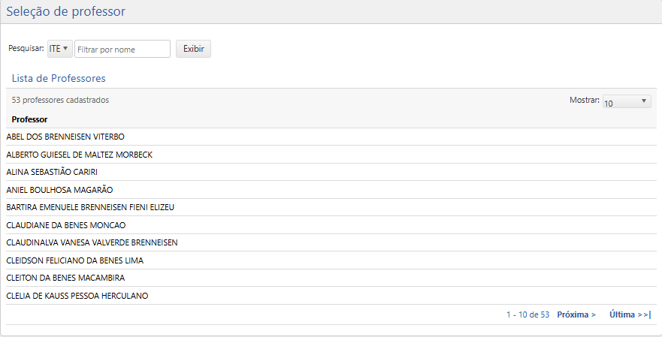Viewport: 662px width, 337px height.
Task: Click Claudiane da Benes Moncao entry
Action: [x=65, y=225]
